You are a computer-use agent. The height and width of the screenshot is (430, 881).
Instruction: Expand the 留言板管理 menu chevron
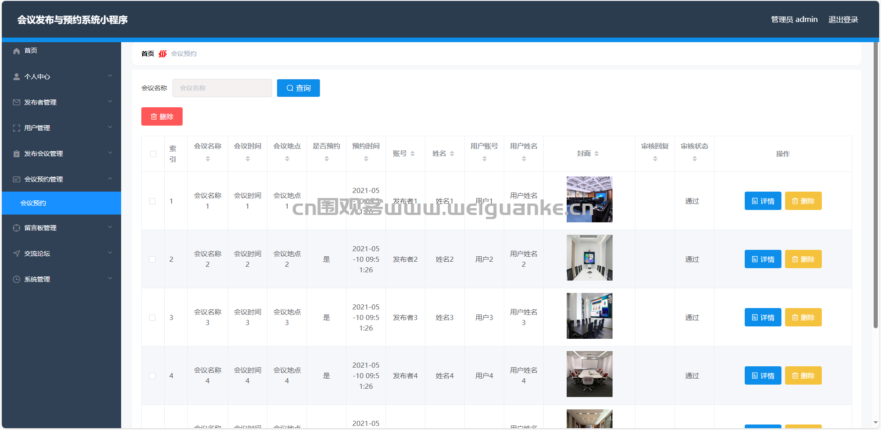point(110,227)
